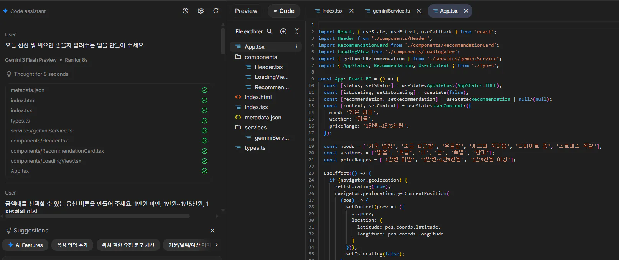Open the chat history clock icon
619x260 pixels.
185,11
